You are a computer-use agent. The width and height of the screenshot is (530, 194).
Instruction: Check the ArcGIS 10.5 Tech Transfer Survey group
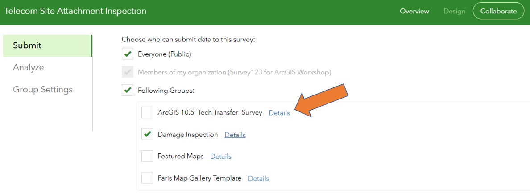(147, 112)
